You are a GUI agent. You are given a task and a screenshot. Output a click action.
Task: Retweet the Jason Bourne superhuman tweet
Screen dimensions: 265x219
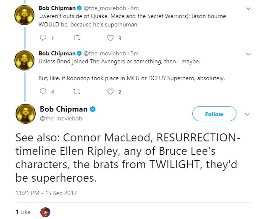coord(76,38)
